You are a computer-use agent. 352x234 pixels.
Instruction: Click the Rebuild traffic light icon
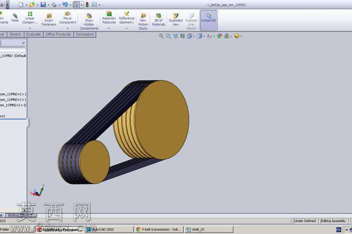click(87, 4)
